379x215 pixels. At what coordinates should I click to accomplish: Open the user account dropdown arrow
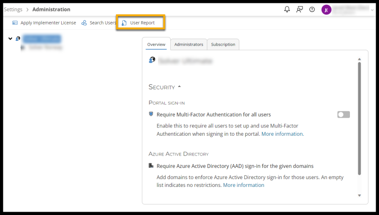[x=372, y=10]
